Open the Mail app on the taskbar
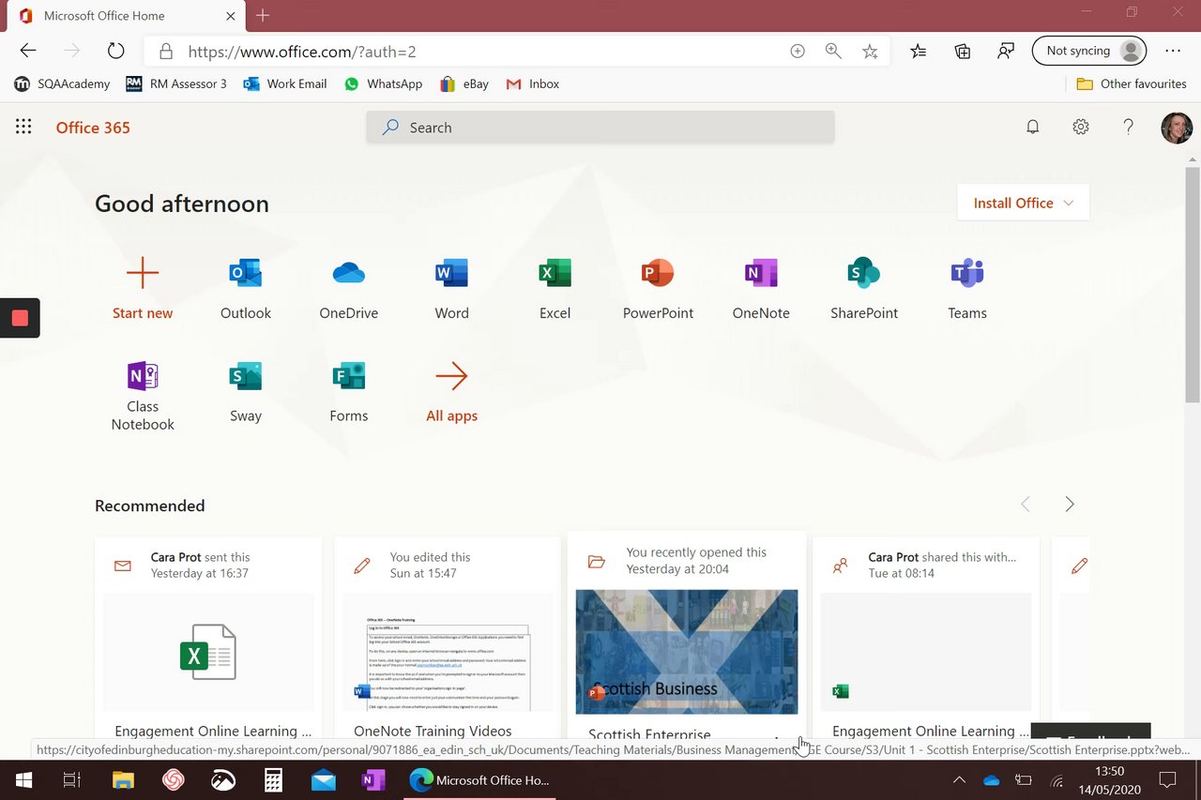 324,779
